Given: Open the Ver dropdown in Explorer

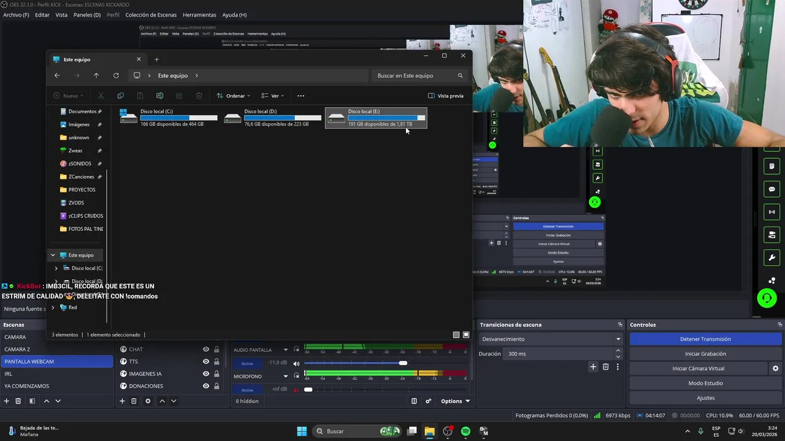Looking at the screenshot, I should point(272,96).
